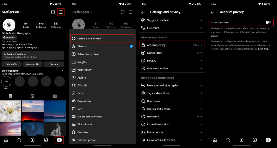Tap Reels icon on Account privacy screen
This screenshot has height=148, width=277.
pos(255,140)
